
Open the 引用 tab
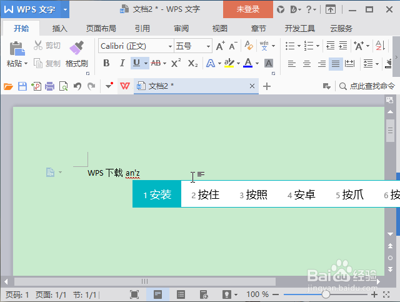(142, 29)
